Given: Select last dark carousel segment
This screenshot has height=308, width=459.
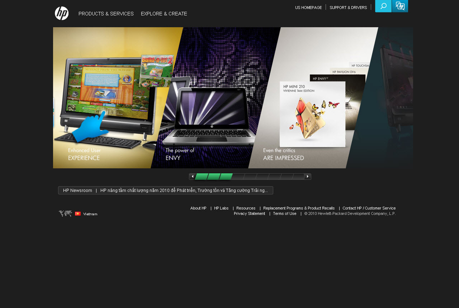Looking at the screenshot, I should coord(298,177).
